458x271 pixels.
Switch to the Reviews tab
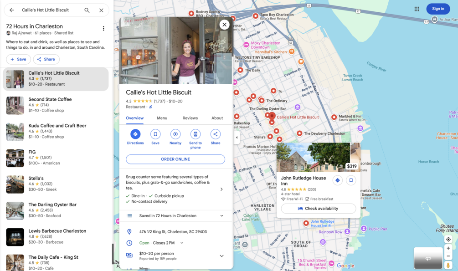pos(190,118)
